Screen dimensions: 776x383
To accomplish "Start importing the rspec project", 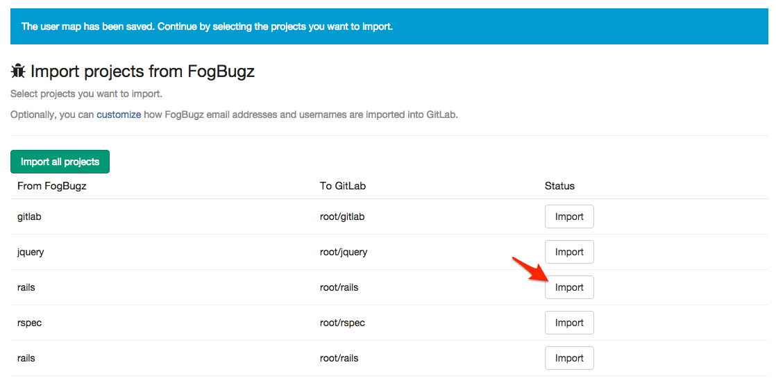I will pos(568,323).
